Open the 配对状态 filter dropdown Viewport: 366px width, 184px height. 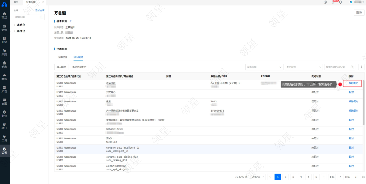(303, 67)
